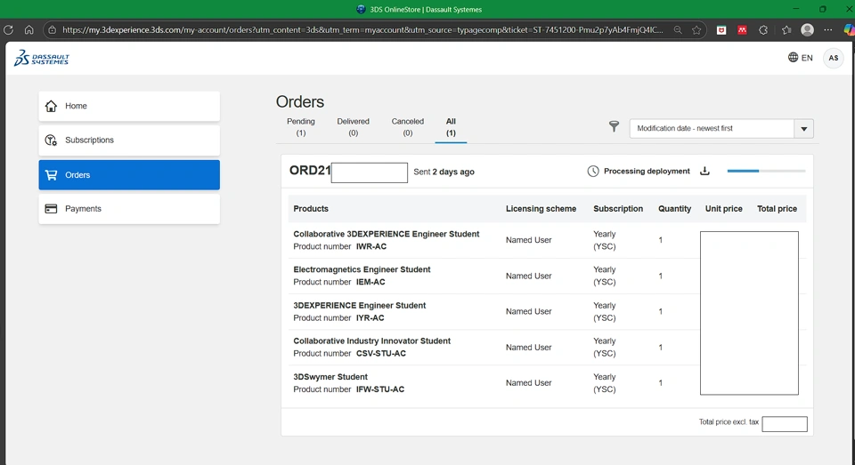
Task: Click the red M extension icon
Action: tap(742, 30)
